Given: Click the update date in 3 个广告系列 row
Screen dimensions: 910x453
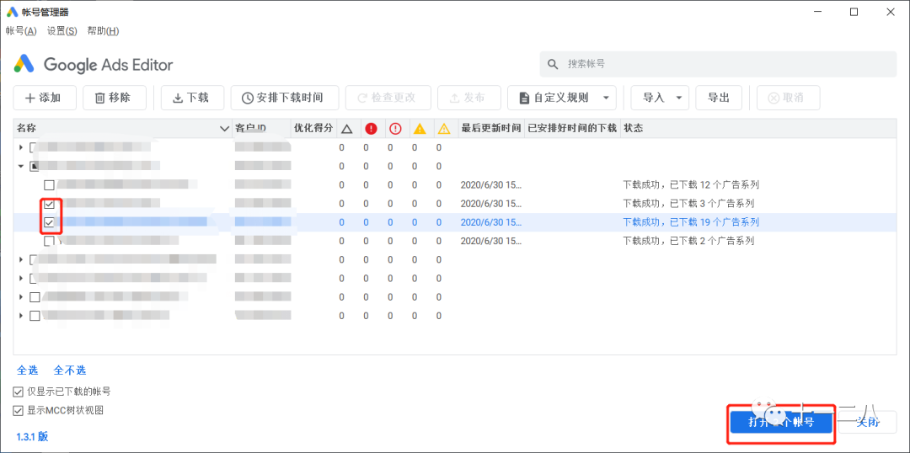Looking at the screenshot, I should [x=491, y=204].
